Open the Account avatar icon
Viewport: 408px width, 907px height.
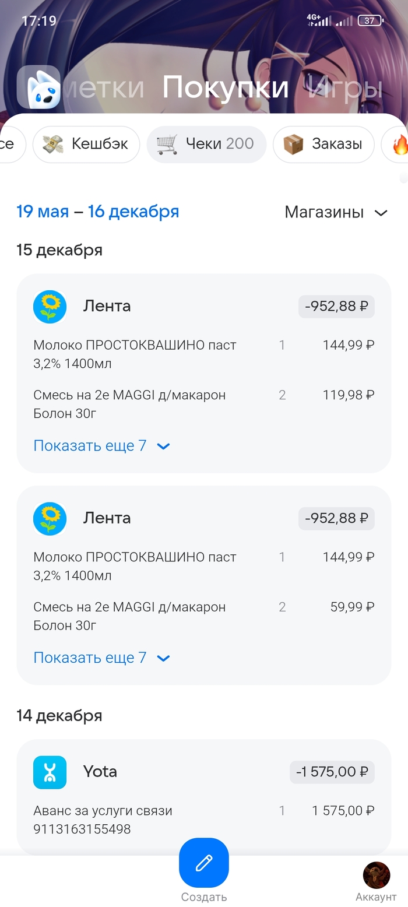coord(376,876)
